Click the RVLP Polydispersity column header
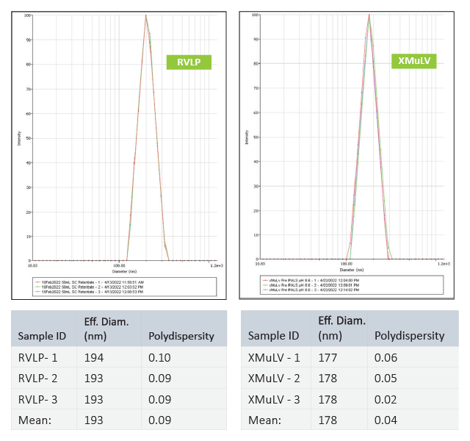The image size is (470, 441). 181,335
